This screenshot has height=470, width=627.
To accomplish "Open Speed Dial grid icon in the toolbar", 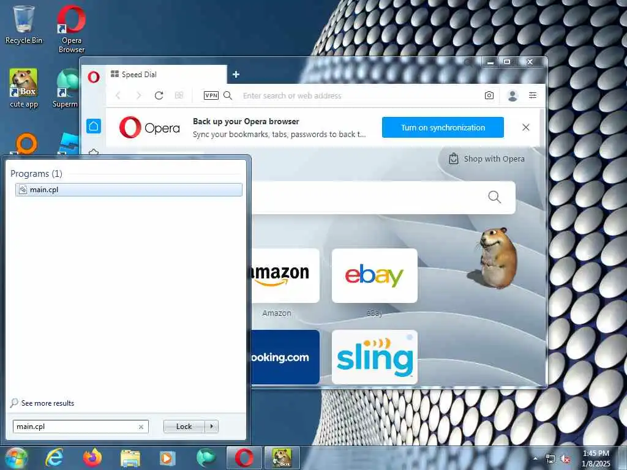I will coord(179,95).
